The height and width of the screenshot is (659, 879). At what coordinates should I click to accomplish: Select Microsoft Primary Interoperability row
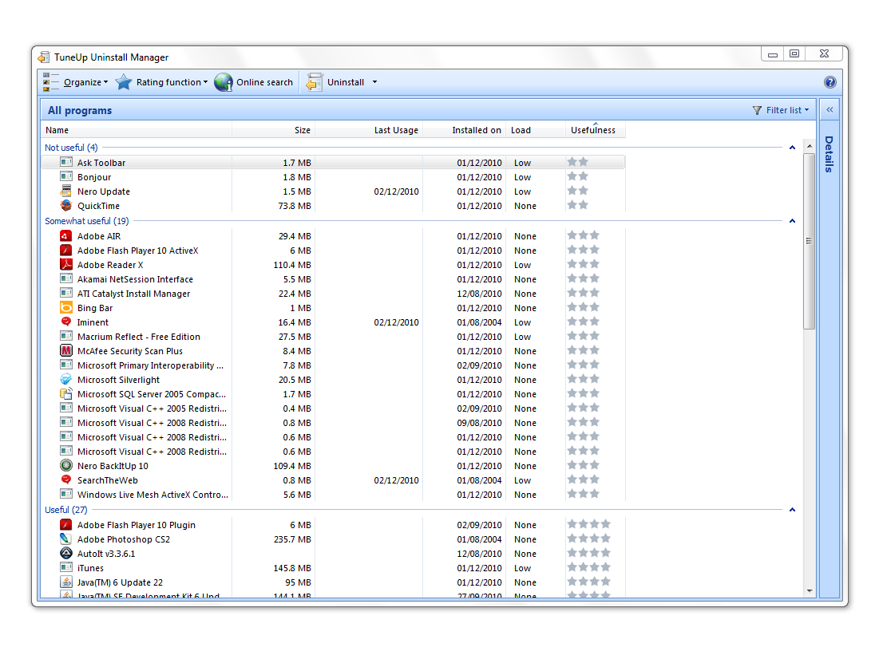(x=333, y=365)
